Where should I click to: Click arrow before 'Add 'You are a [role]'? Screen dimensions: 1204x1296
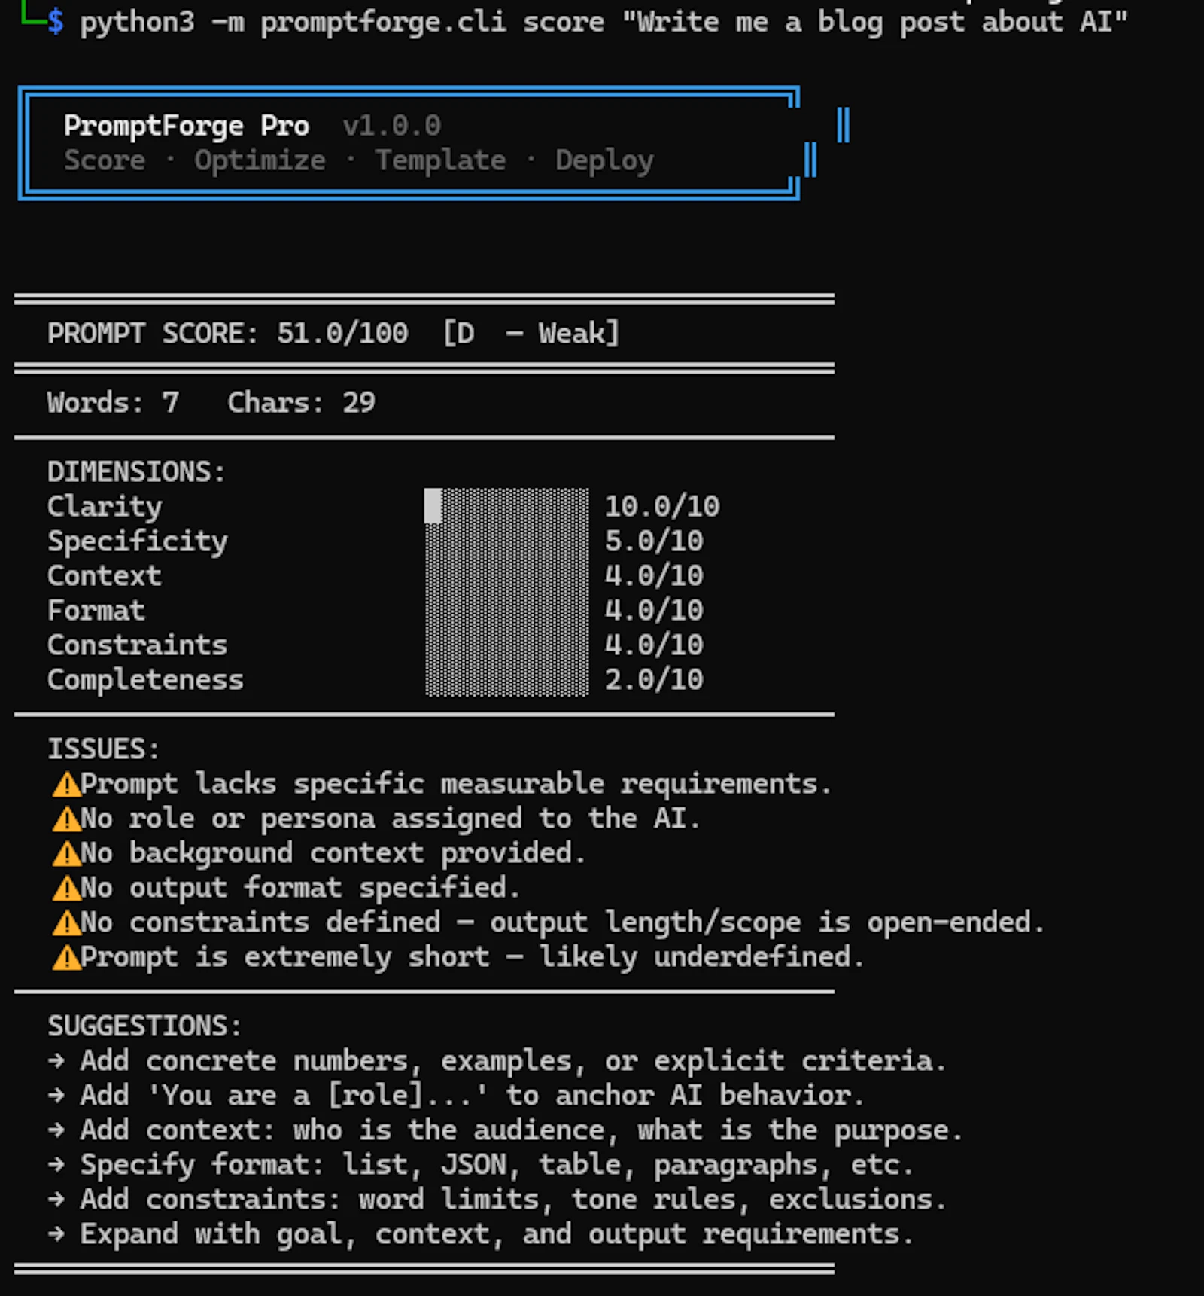click(x=56, y=1096)
